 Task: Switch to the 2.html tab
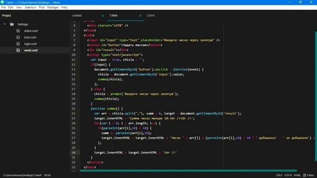click(x=151, y=15)
